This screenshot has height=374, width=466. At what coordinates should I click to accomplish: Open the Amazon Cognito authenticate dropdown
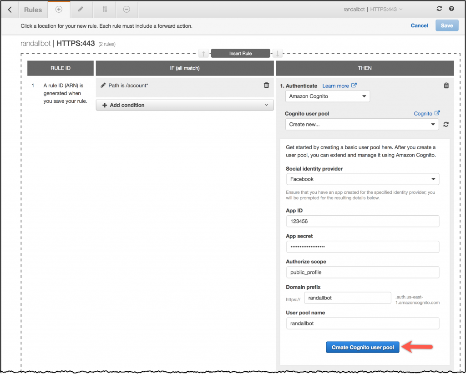point(328,96)
